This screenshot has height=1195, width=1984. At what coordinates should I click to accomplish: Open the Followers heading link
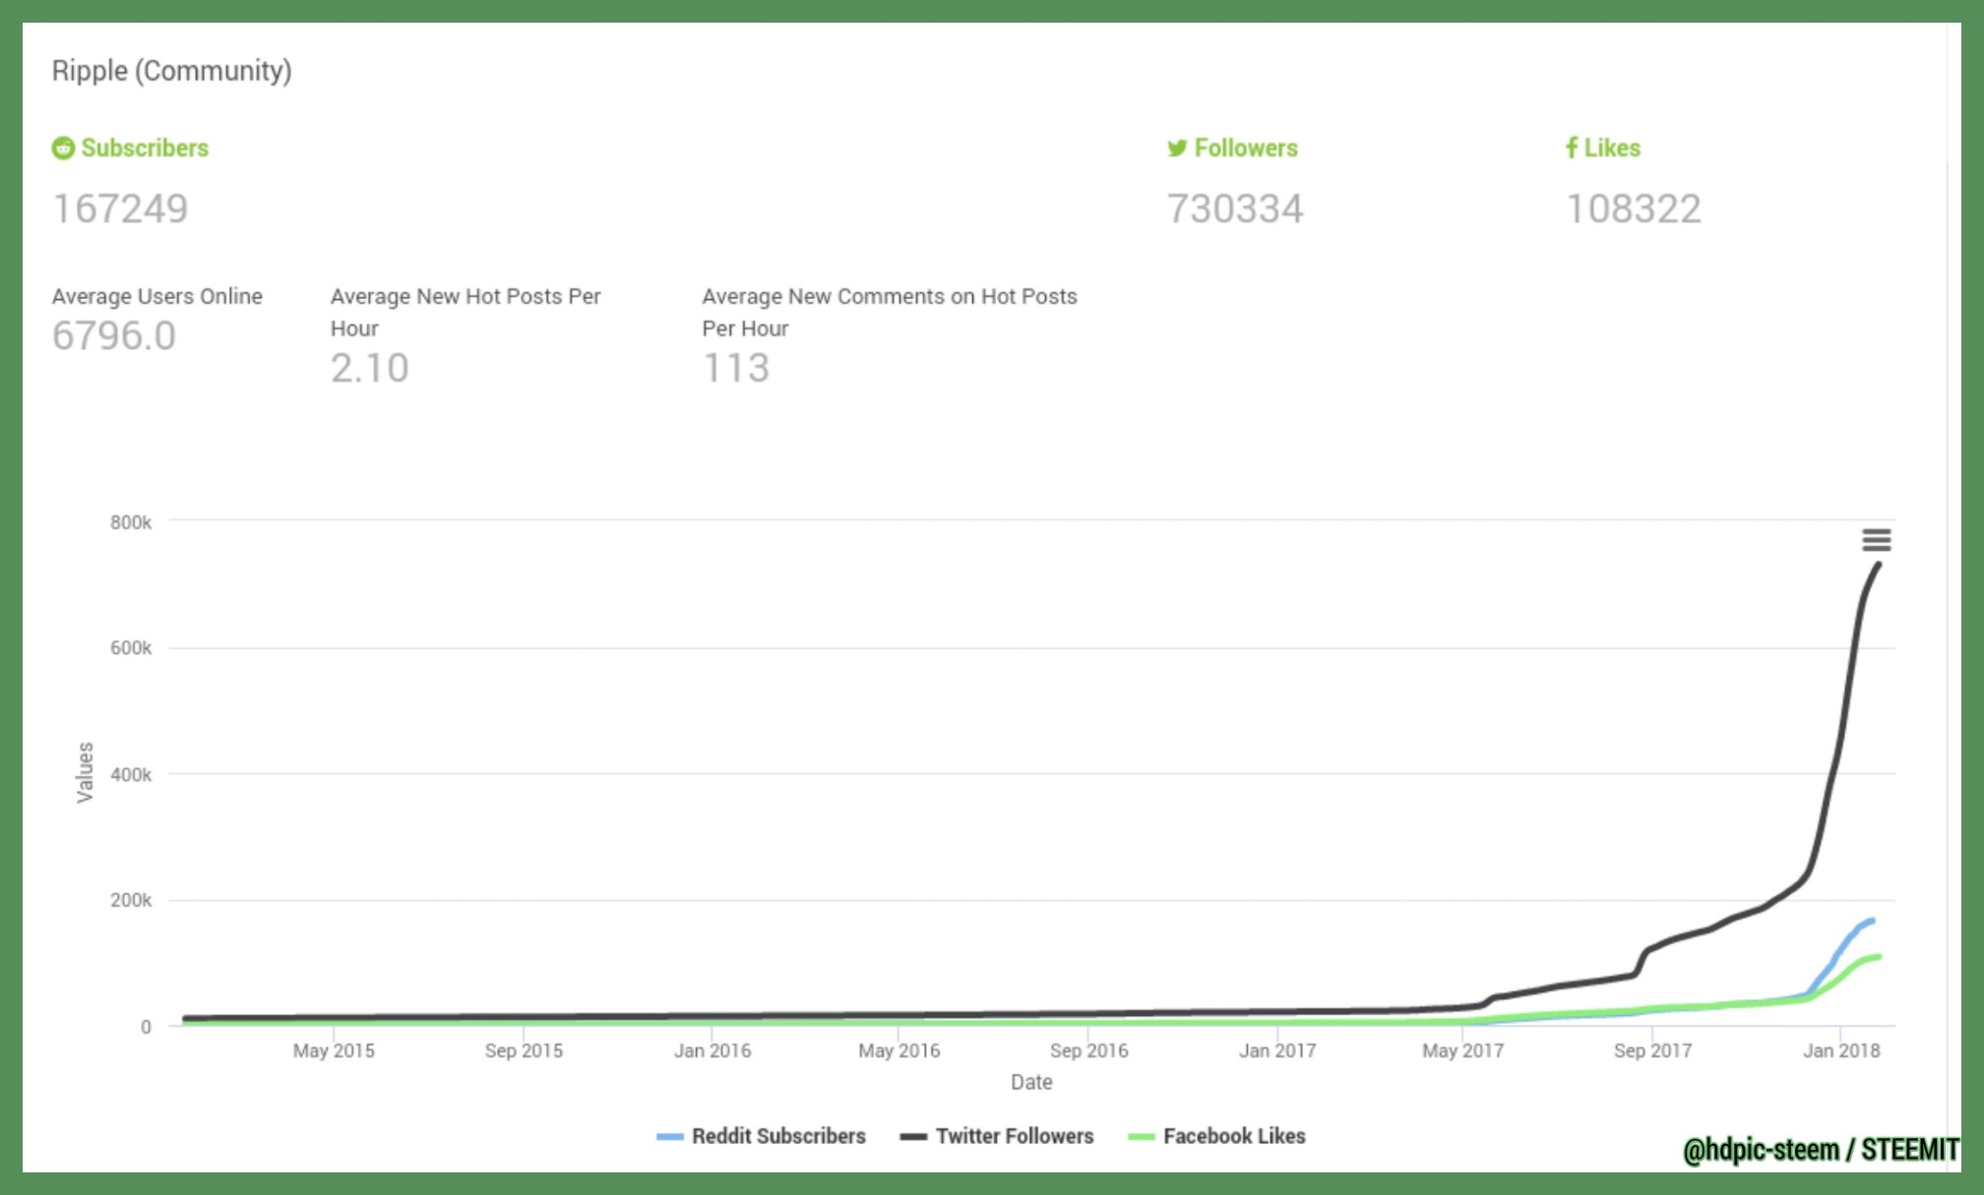[x=1246, y=149]
